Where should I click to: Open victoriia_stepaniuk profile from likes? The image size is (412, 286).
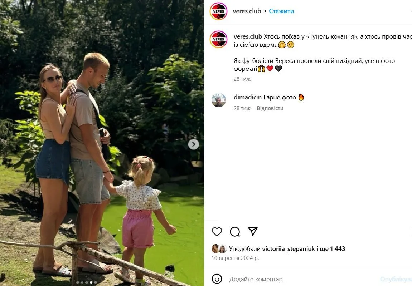(x=289, y=249)
